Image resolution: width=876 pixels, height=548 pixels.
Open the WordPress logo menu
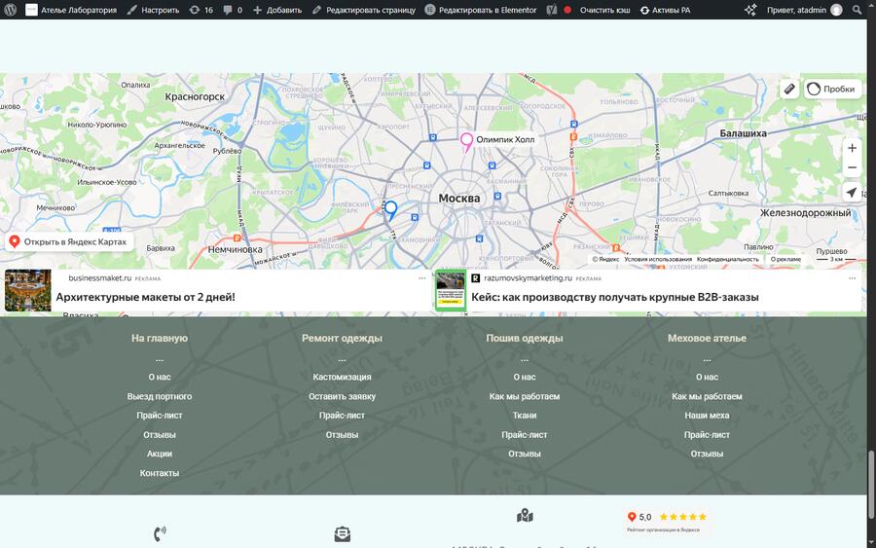[x=10, y=10]
